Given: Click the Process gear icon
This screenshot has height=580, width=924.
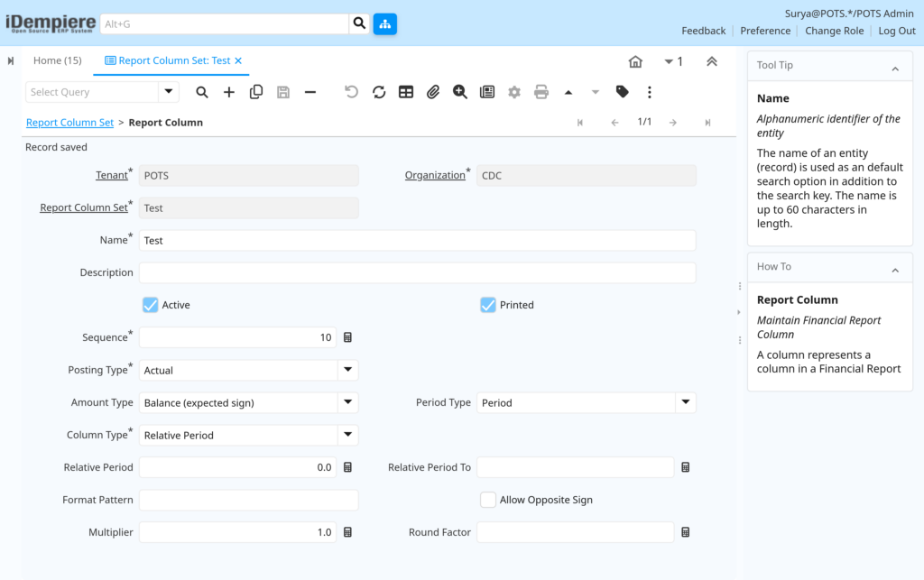Looking at the screenshot, I should [514, 92].
